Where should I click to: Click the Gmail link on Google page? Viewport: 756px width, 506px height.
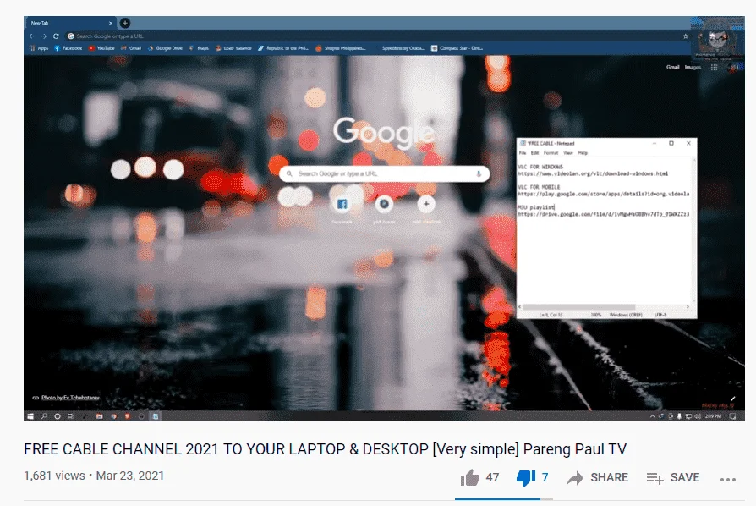[672, 67]
